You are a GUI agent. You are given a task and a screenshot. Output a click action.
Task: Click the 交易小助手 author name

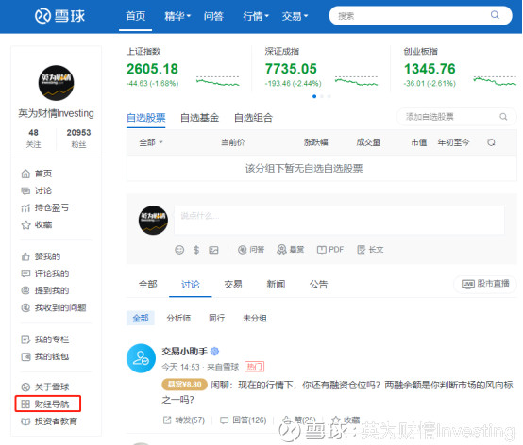[184, 351]
